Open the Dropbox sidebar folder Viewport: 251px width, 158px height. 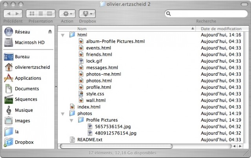pos(24,142)
